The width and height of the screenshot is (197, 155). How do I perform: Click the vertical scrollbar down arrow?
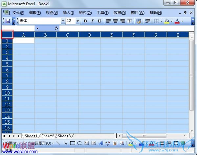[192, 131]
